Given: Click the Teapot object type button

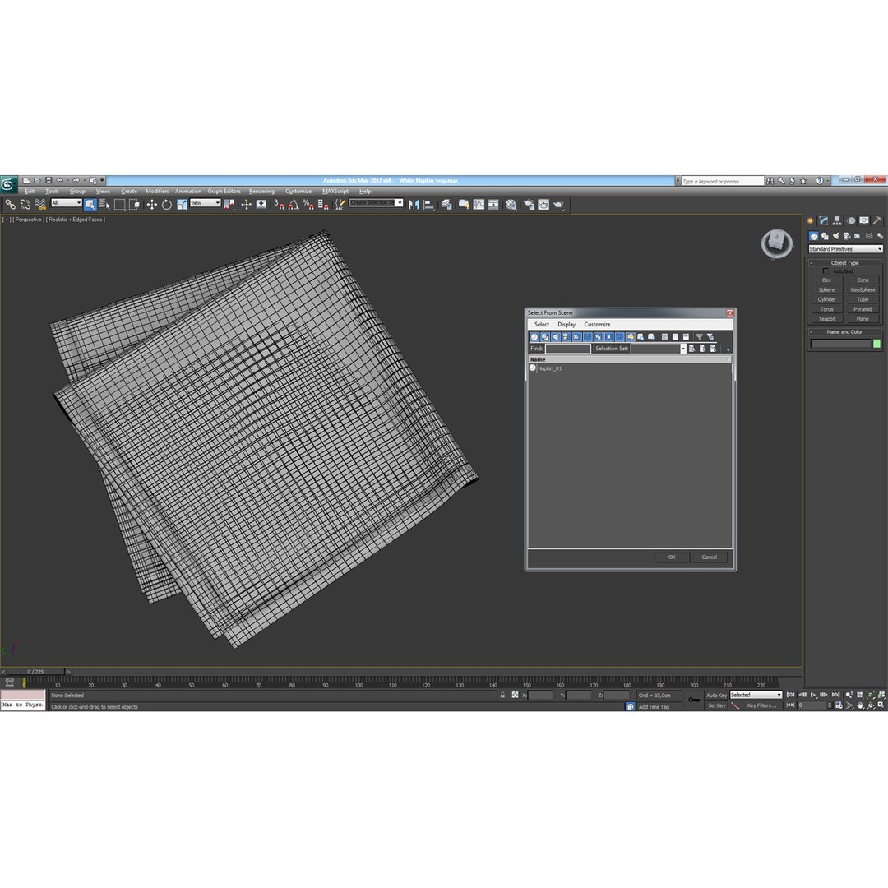Looking at the screenshot, I should (826, 319).
